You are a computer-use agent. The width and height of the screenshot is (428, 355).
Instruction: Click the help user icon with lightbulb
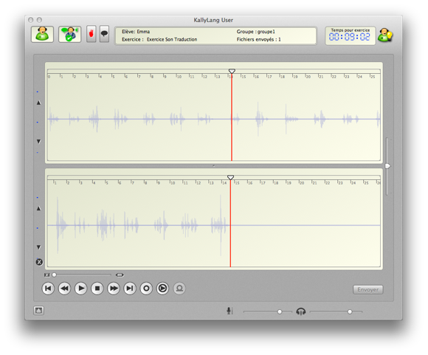click(x=385, y=35)
